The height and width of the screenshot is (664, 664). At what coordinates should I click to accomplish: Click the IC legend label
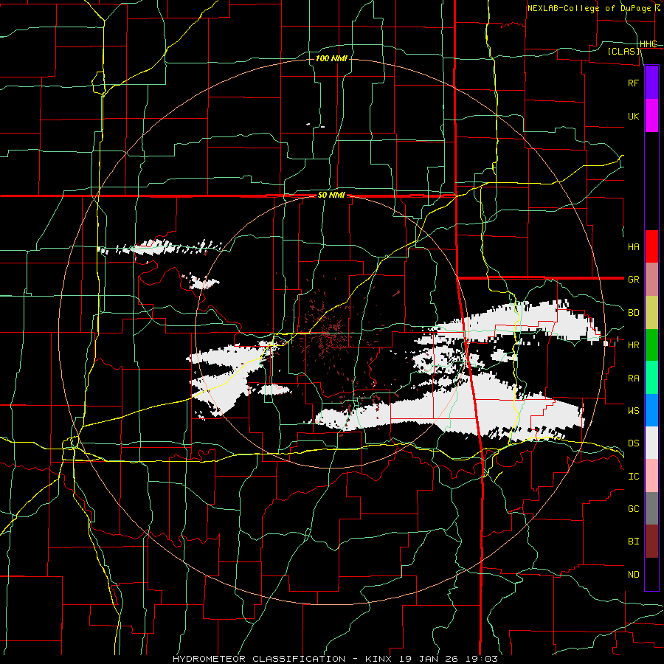coord(633,477)
